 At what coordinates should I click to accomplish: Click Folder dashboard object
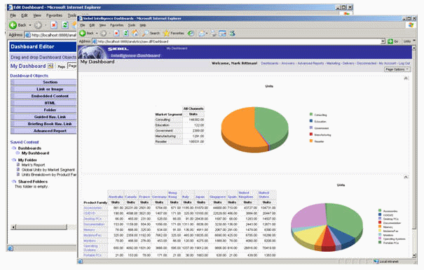43,110
